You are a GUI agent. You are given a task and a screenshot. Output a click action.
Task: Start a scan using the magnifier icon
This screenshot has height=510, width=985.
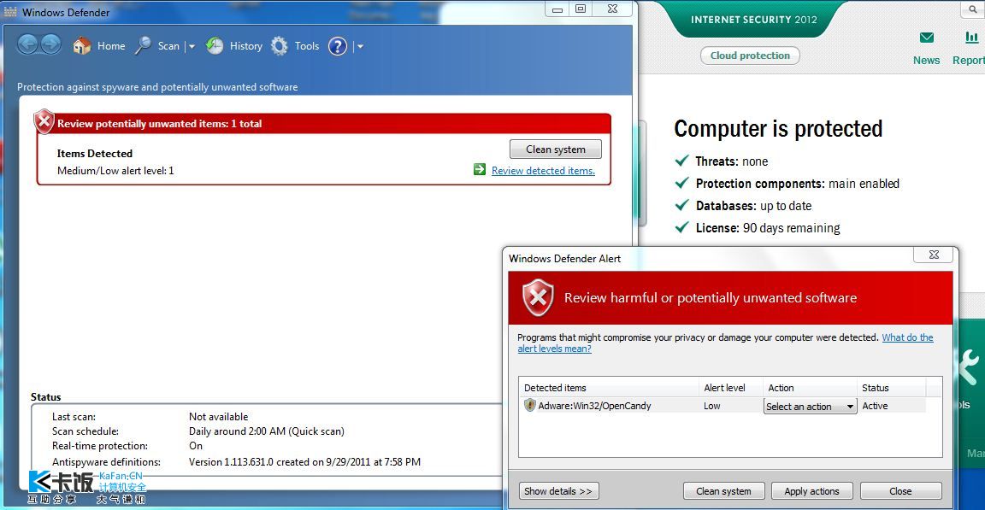coord(144,46)
